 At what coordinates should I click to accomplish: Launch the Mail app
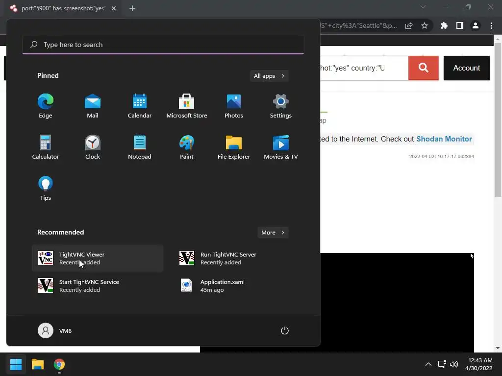pos(93,106)
